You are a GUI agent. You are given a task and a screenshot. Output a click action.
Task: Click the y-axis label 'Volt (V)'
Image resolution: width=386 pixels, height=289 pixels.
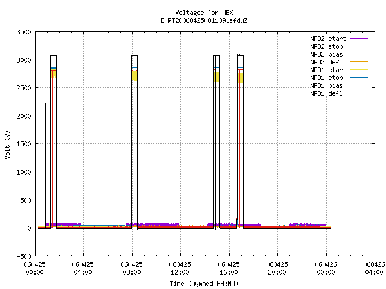[x=7, y=144]
